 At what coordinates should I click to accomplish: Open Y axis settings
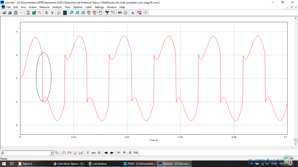click(52, 13)
